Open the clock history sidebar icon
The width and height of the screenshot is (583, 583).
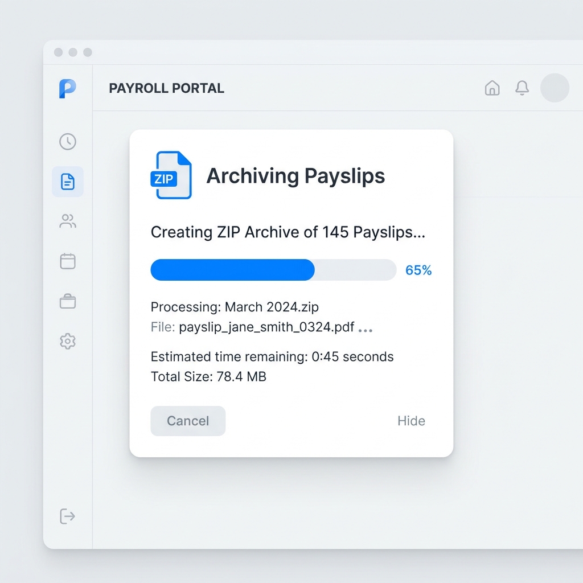(68, 142)
